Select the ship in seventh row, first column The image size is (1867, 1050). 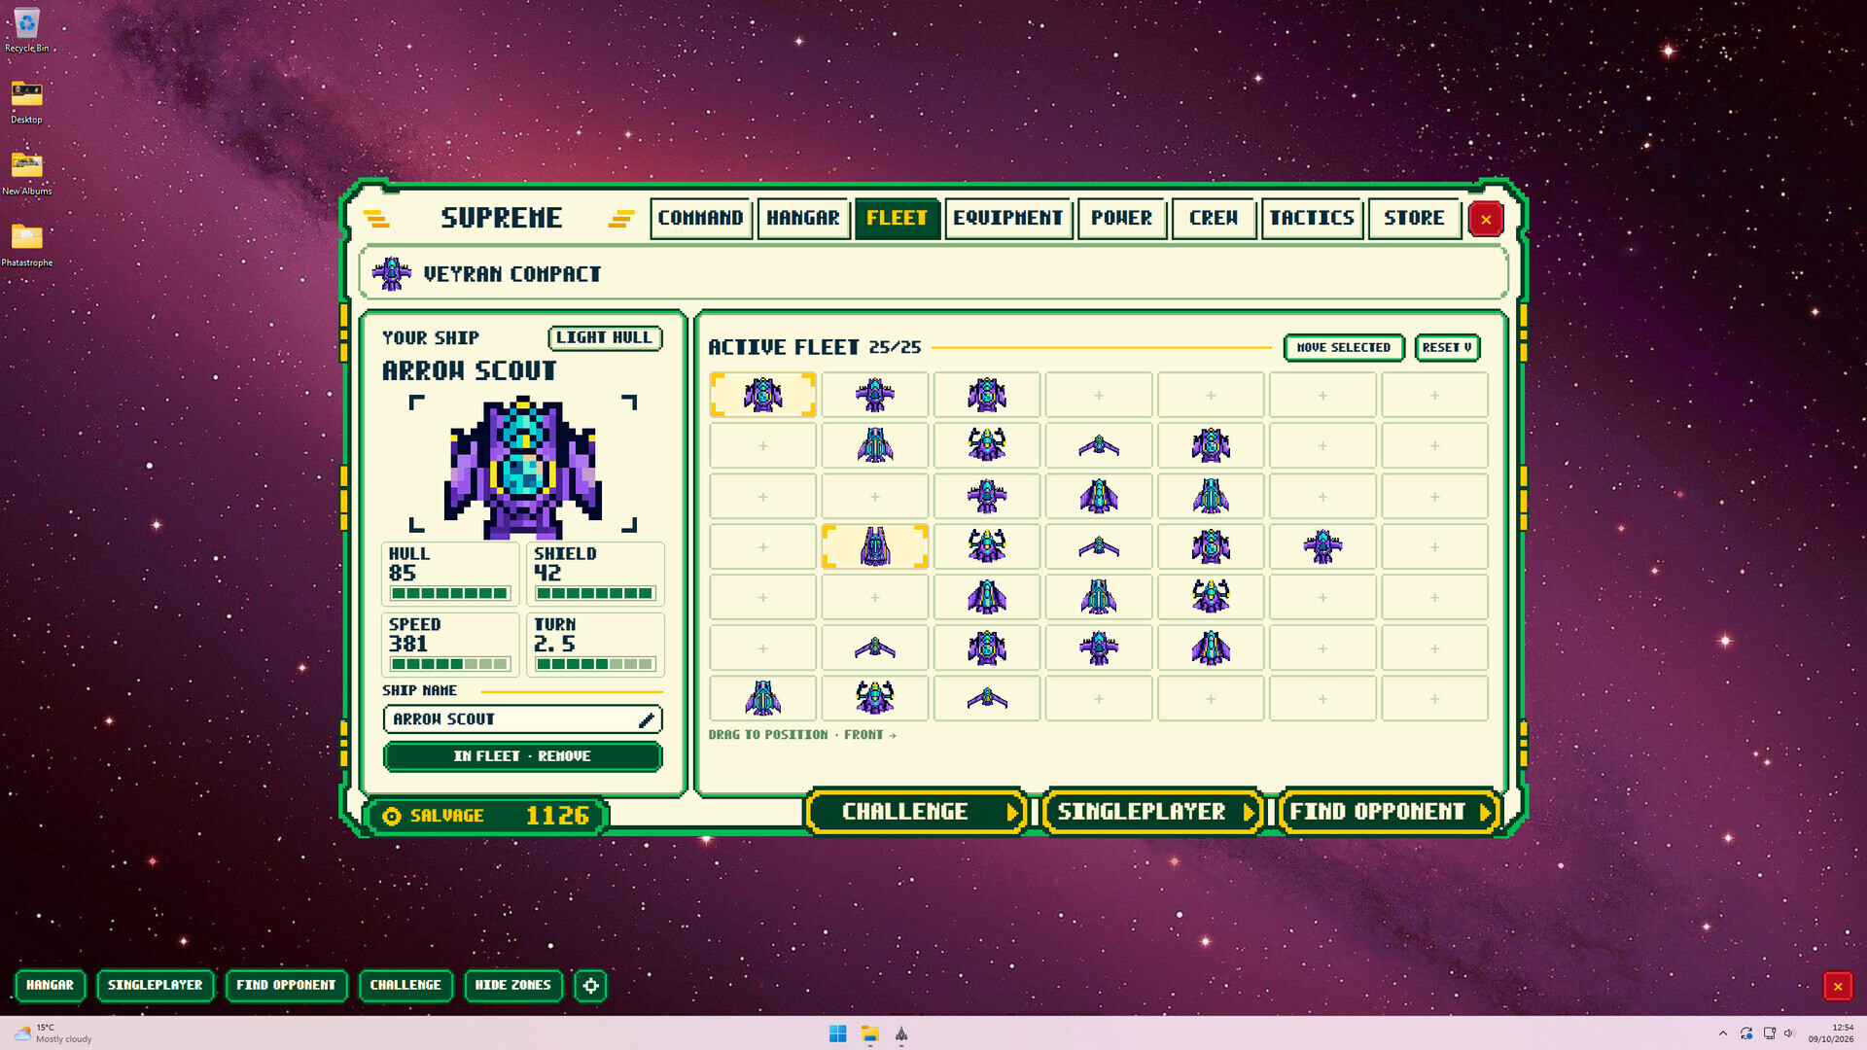coord(762,698)
